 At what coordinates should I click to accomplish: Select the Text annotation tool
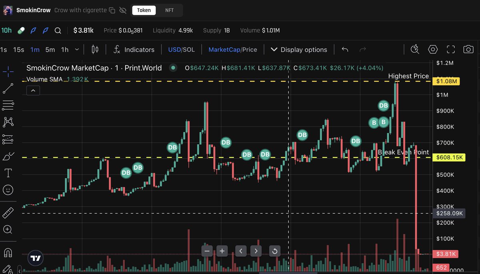(8, 173)
